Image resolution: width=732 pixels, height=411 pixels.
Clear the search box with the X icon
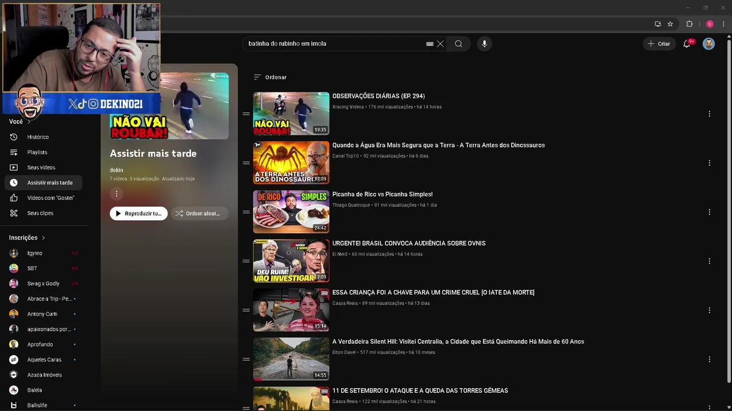440,44
